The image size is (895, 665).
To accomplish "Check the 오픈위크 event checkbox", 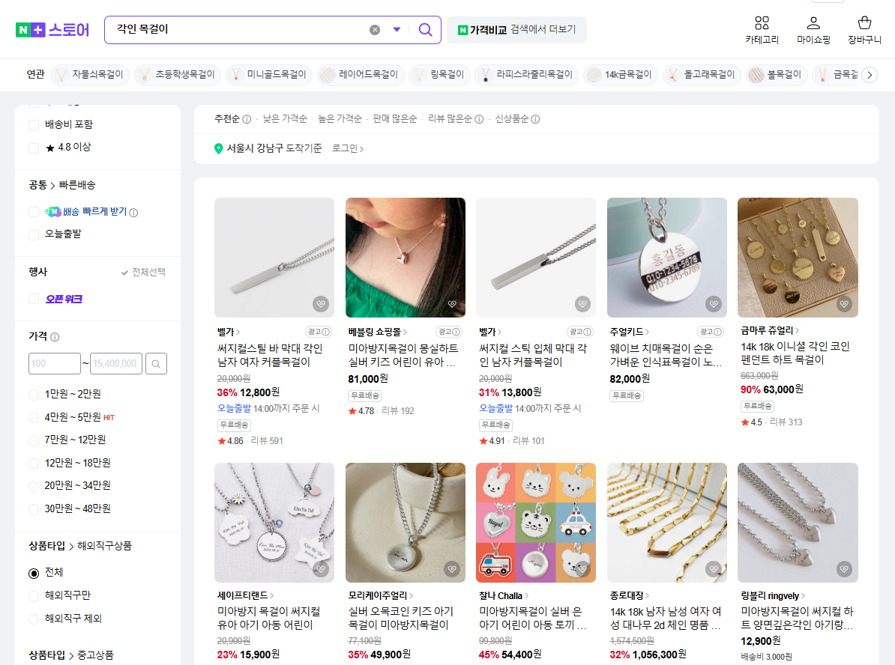I will click(x=34, y=299).
